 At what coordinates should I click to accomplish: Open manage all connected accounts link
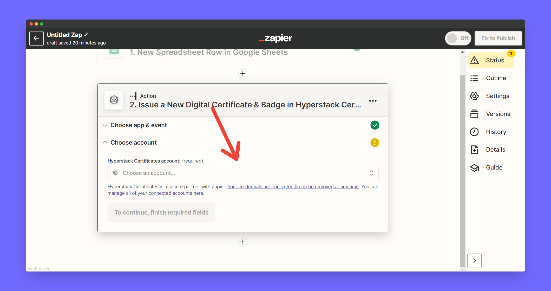pyautogui.click(x=155, y=193)
